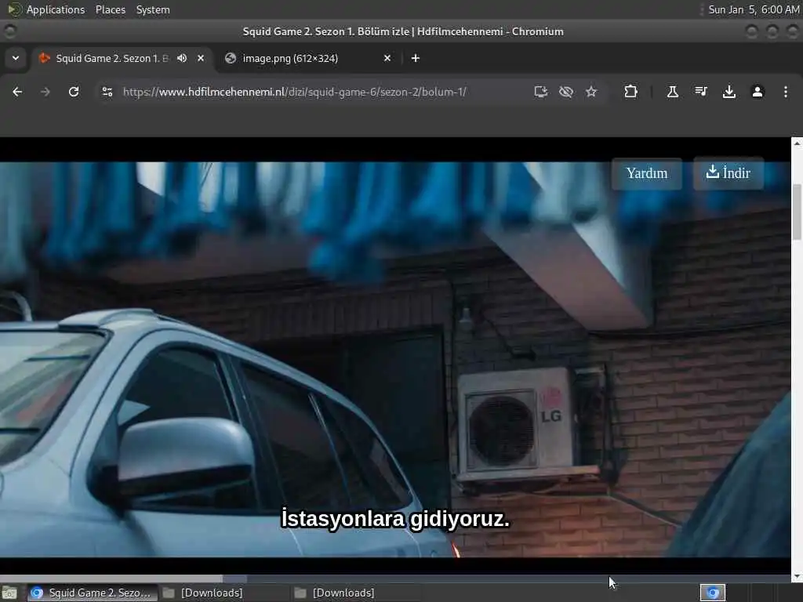Open Chrome Labs flask icon
Screen dimensions: 803x602
point(672,92)
